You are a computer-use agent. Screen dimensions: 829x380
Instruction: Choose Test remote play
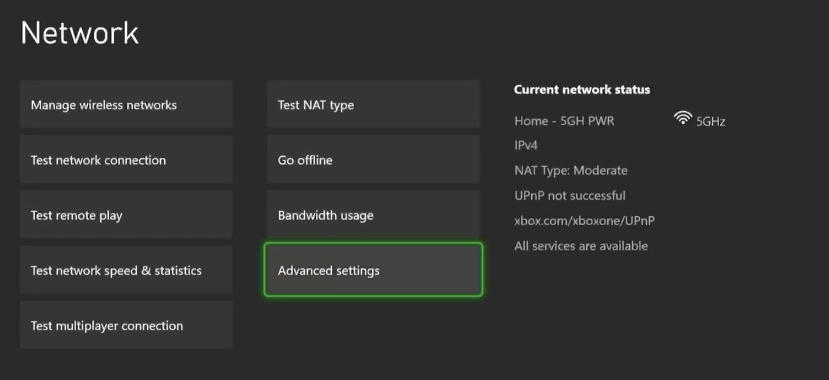tap(126, 215)
